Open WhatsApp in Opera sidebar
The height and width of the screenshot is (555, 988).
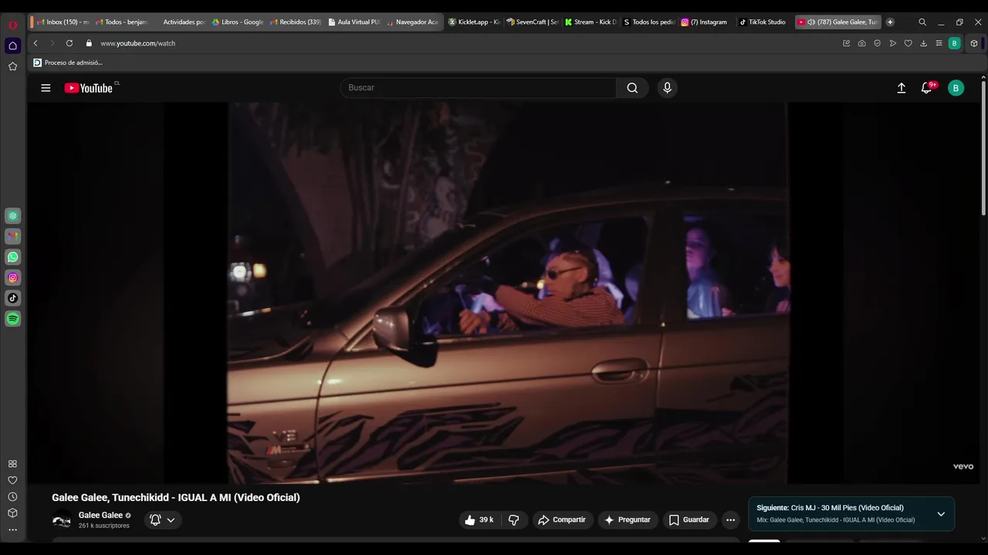click(13, 257)
